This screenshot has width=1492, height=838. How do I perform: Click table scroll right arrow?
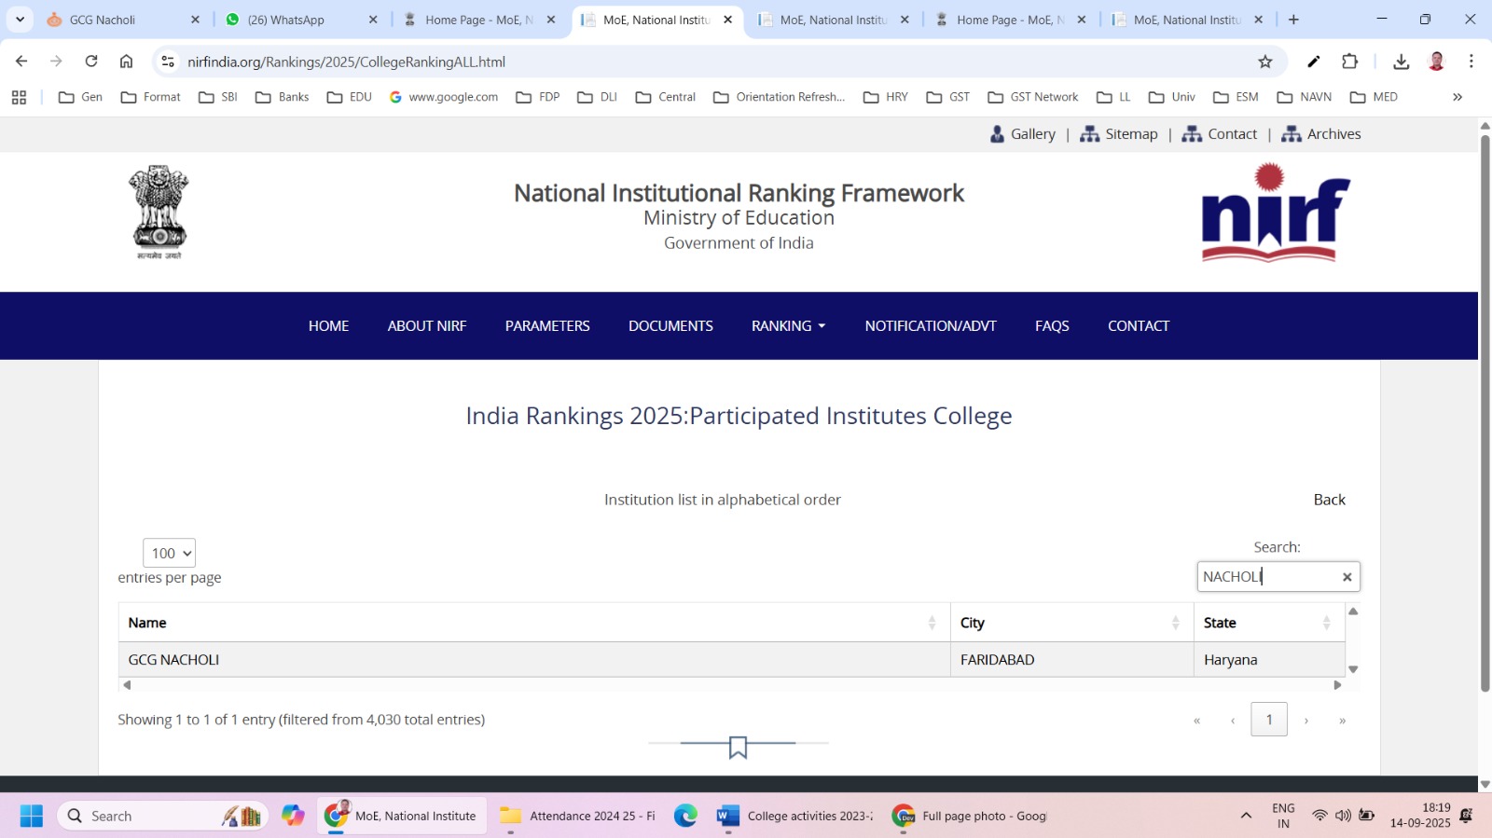[x=1337, y=685]
